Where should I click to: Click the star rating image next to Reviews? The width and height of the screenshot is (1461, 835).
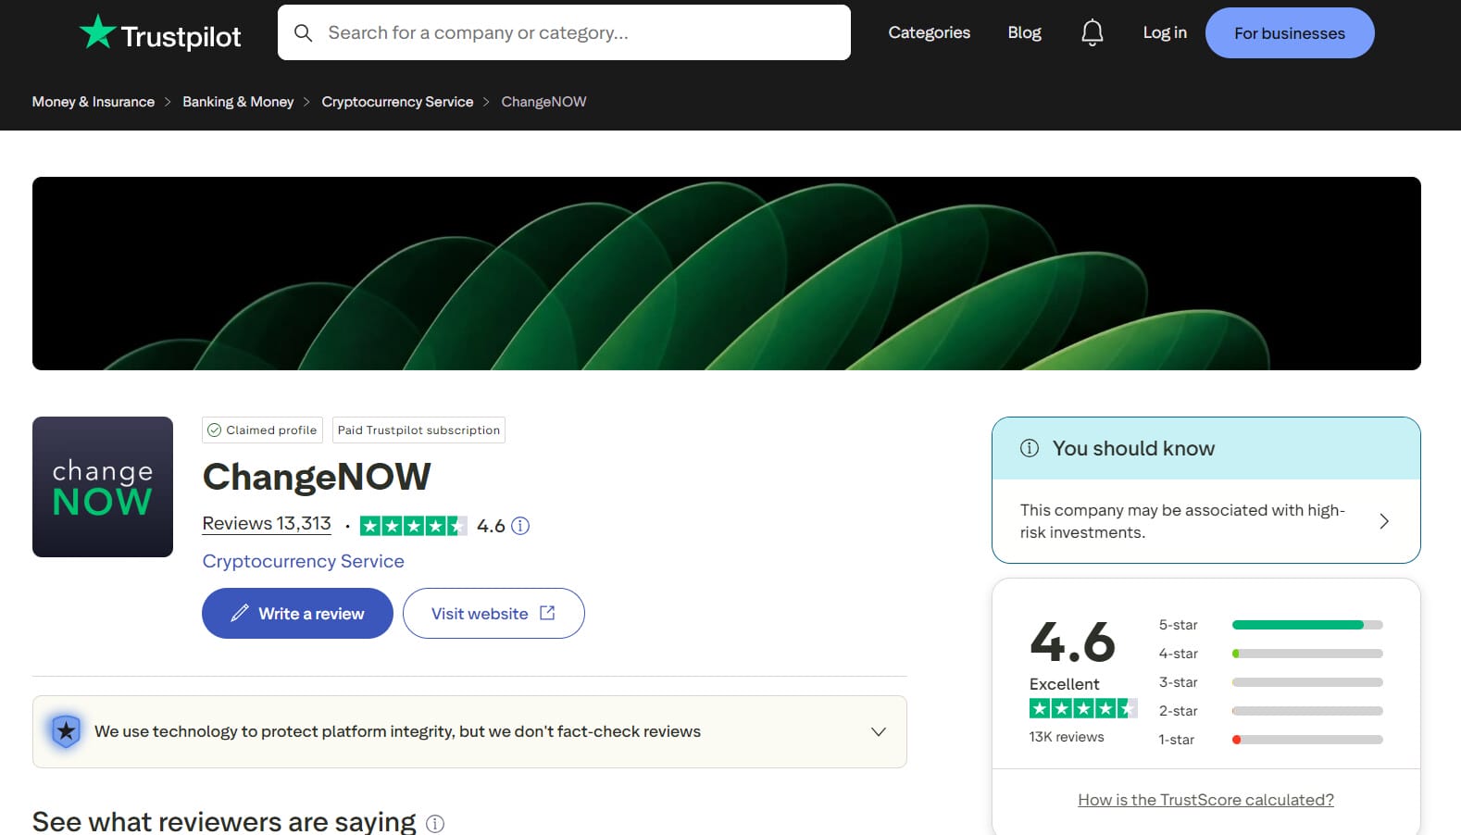(413, 526)
